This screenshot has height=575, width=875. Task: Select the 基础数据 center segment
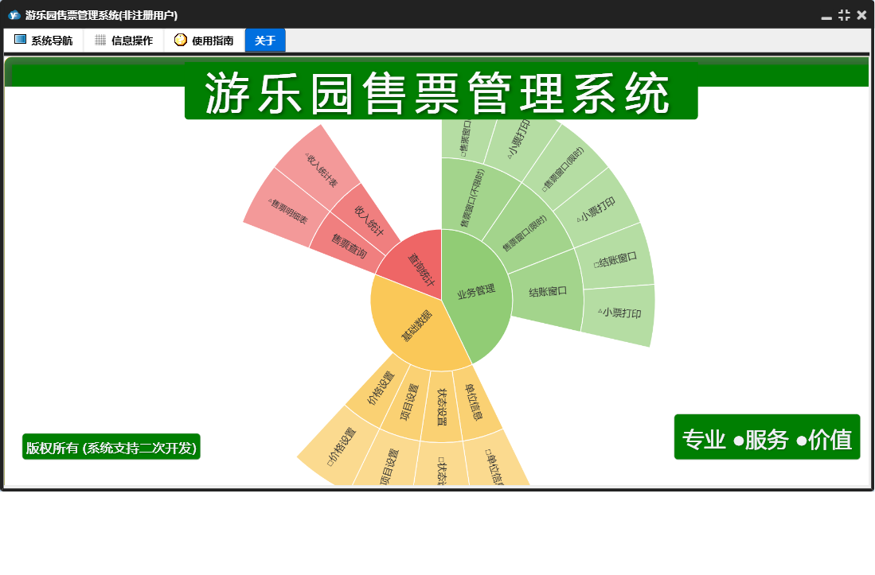click(x=416, y=326)
